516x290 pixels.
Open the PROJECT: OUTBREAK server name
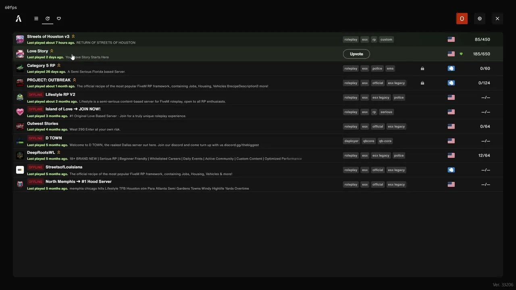[x=49, y=80]
